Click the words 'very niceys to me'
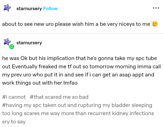164x127 pixels. click(x=128, y=24)
